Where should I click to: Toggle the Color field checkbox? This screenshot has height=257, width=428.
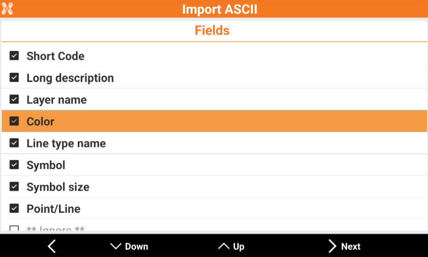tap(14, 121)
